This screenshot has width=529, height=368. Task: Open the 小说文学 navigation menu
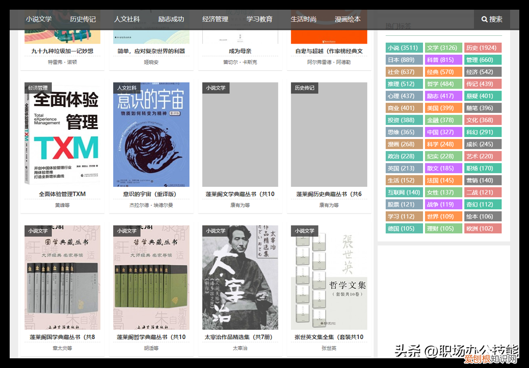pos(40,19)
